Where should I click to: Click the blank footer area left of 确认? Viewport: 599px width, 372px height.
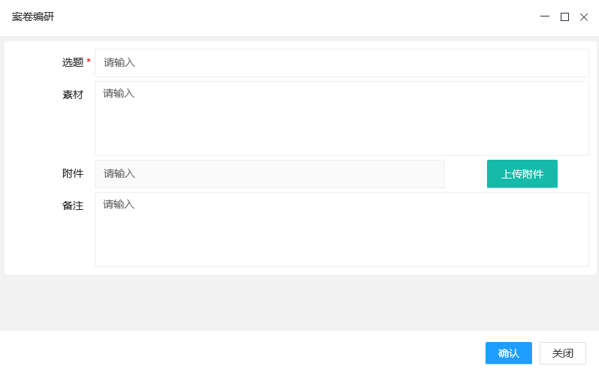241,352
